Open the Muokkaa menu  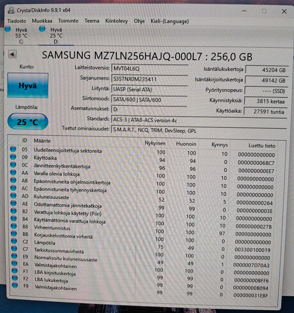[42, 21]
